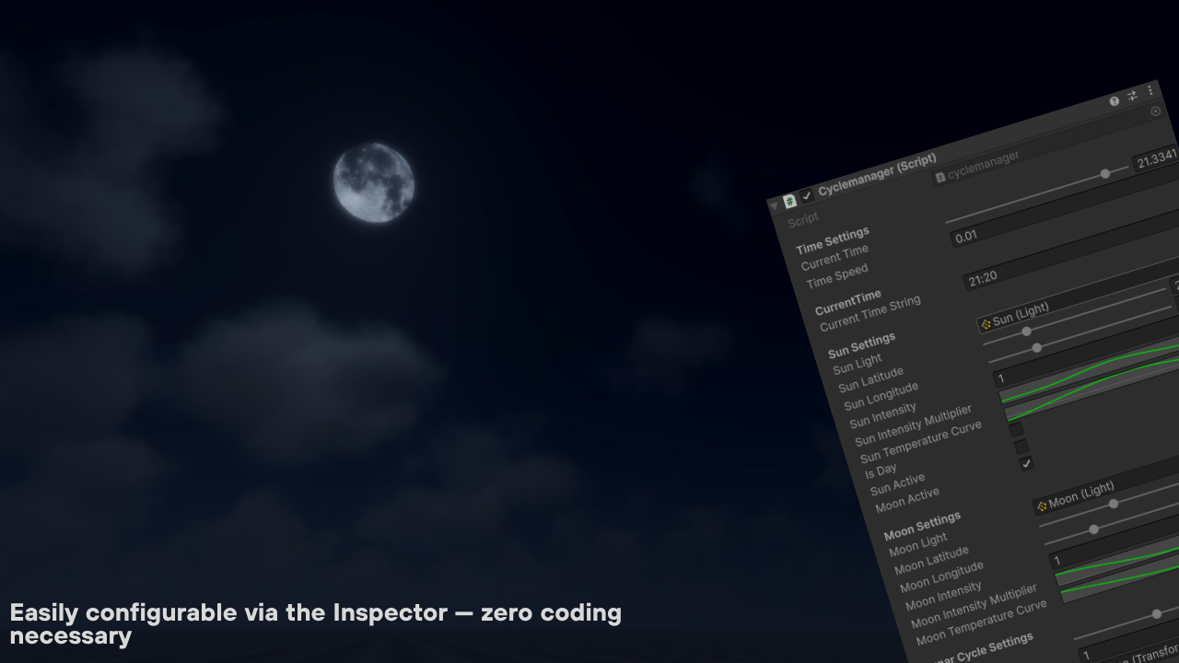The image size is (1179, 663).
Task: Click the Moon Longitude slider handle
Action: click(x=1093, y=529)
